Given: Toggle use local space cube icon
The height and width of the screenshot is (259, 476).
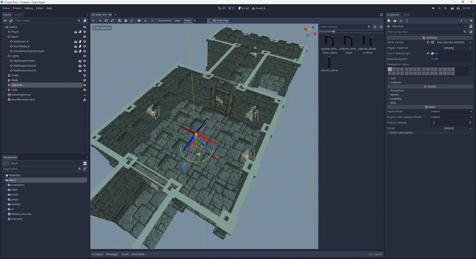Looking at the screenshot, I should [139, 20].
